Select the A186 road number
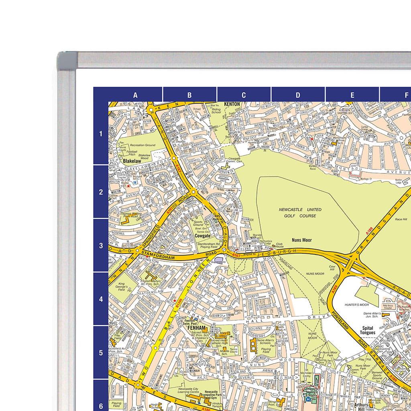The width and height of the screenshot is (411, 411). tap(206, 410)
